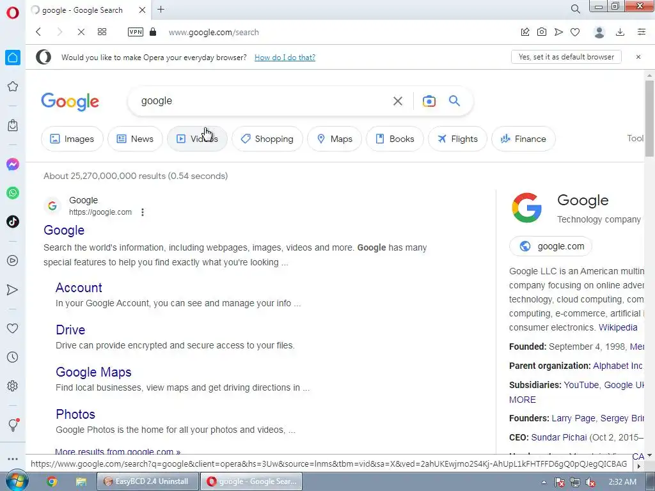The height and width of the screenshot is (491, 655).
Task: Open the Easy Setup sliders icon
Action: tap(642, 32)
